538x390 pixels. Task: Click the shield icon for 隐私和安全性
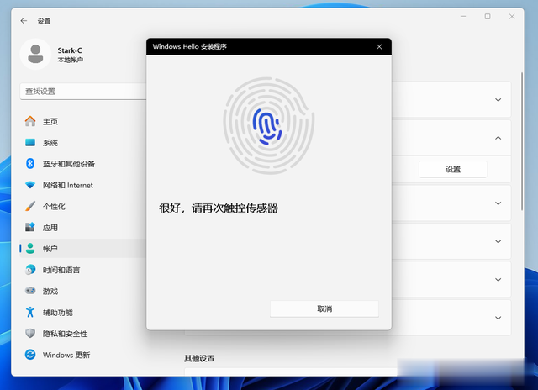coord(30,333)
